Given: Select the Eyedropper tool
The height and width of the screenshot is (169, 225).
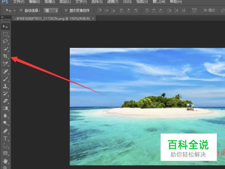Looking at the screenshot, I should 5,63.
